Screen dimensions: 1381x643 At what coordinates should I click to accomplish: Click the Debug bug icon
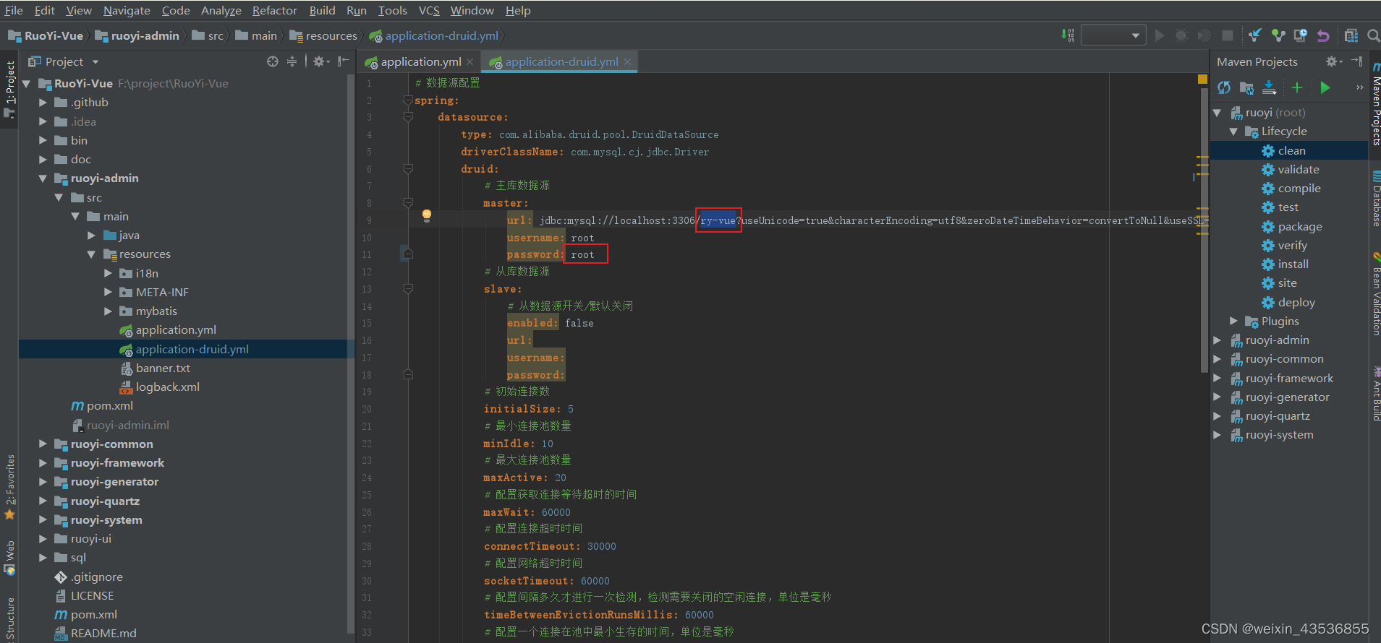tap(1181, 35)
